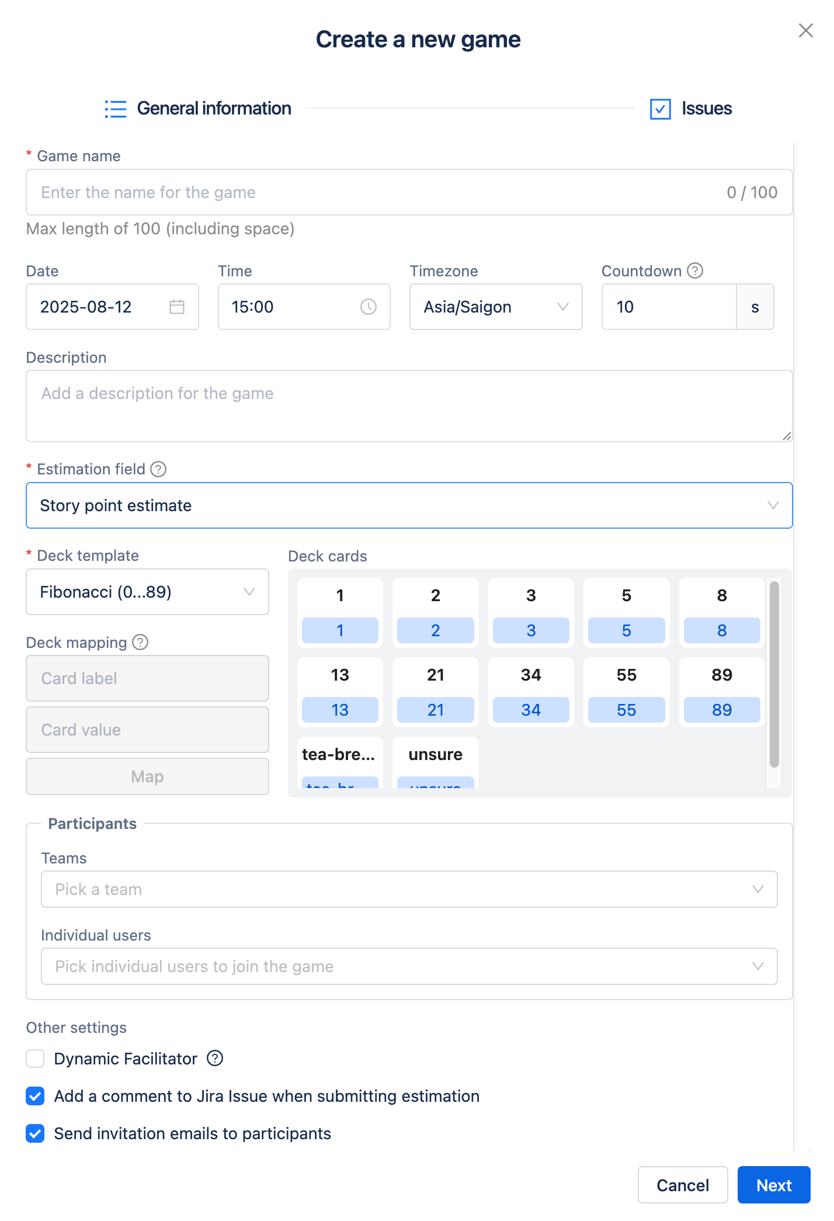Click the Countdown help question icon
Screen dimensions: 834x1221
(x=695, y=271)
